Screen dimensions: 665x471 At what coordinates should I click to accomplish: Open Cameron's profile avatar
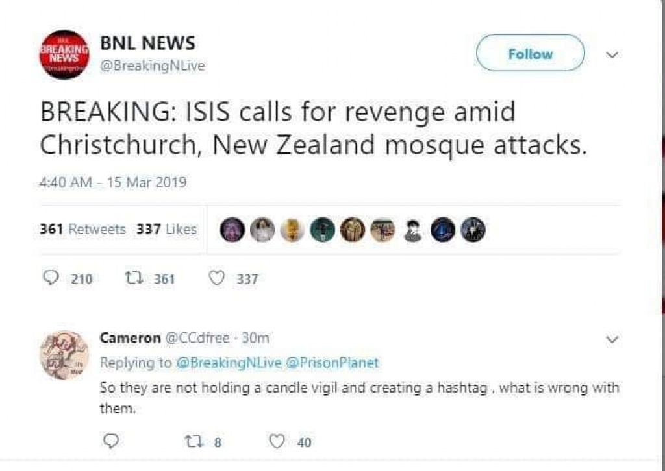(x=64, y=355)
